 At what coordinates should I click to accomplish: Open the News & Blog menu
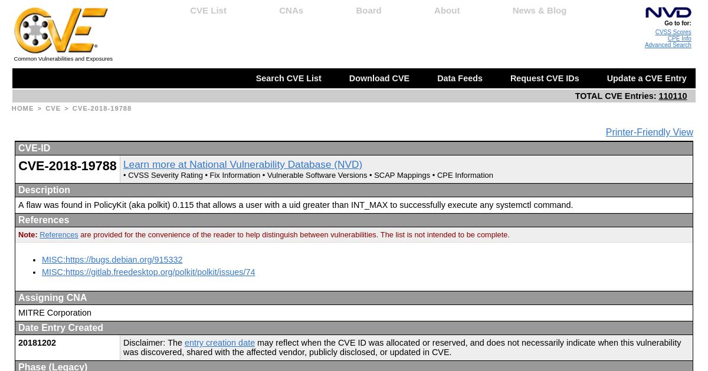pyautogui.click(x=539, y=11)
